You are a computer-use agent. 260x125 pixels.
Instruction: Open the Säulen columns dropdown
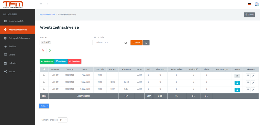coord(44,106)
